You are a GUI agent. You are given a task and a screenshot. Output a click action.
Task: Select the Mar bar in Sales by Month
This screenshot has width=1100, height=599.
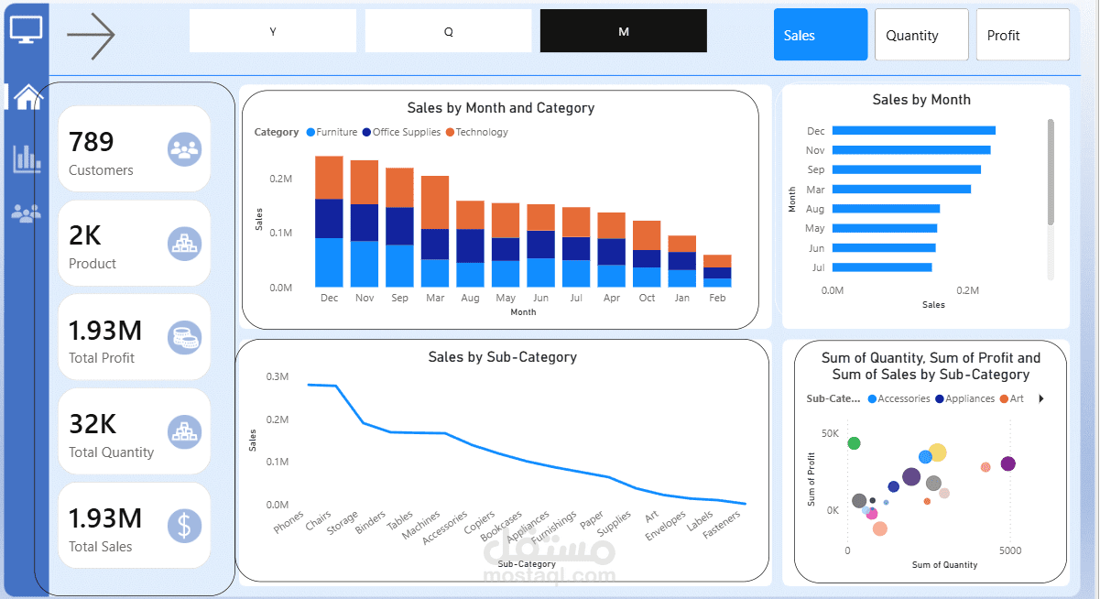[901, 190]
